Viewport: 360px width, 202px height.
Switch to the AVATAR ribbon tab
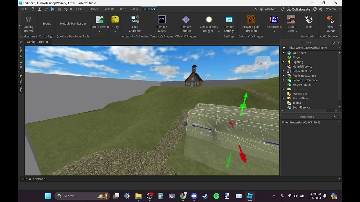109,9
